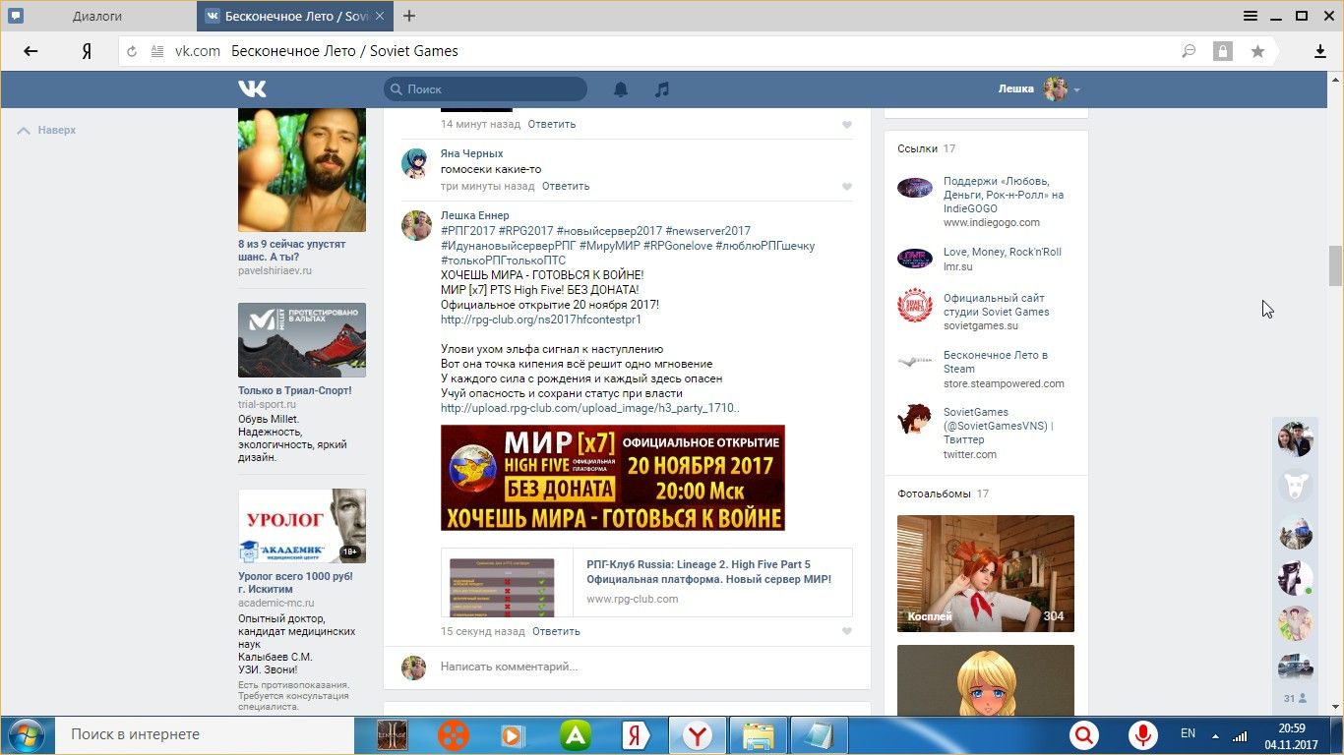This screenshot has width=1344, height=755.
Task: Open the file explorer folder on taskbar
Action: click(x=758, y=735)
